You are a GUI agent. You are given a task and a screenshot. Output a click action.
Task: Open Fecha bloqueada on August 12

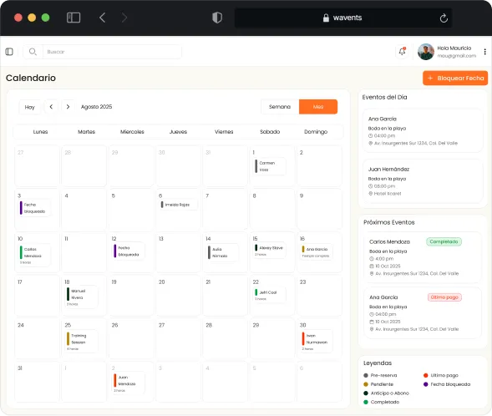click(129, 251)
